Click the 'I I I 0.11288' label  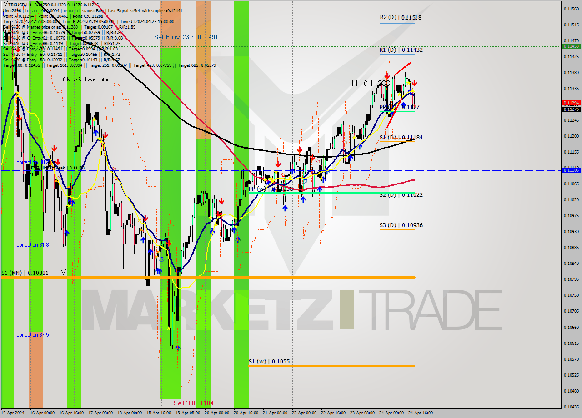(371, 83)
